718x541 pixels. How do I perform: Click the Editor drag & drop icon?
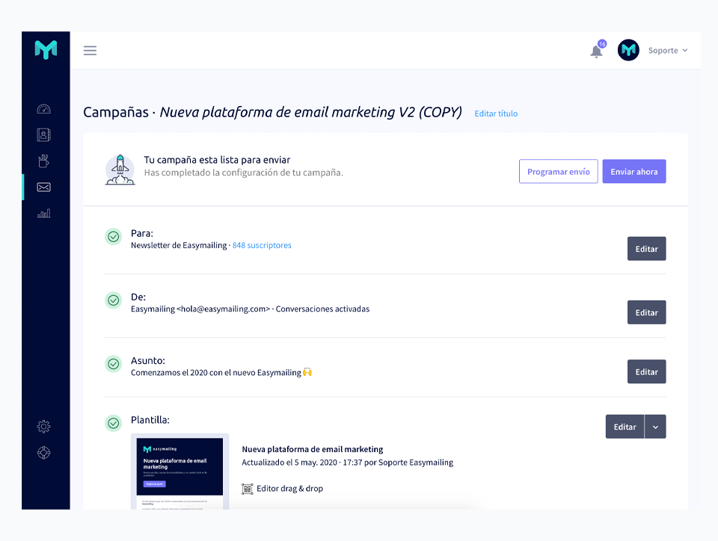coord(248,489)
